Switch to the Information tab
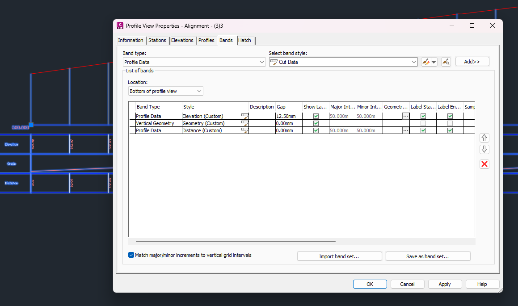 point(131,40)
